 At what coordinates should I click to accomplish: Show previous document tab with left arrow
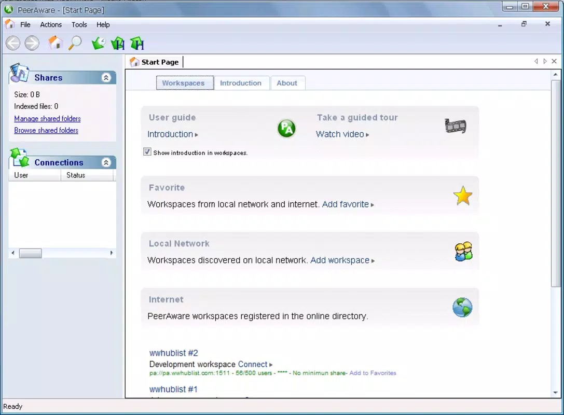pos(537,61)
